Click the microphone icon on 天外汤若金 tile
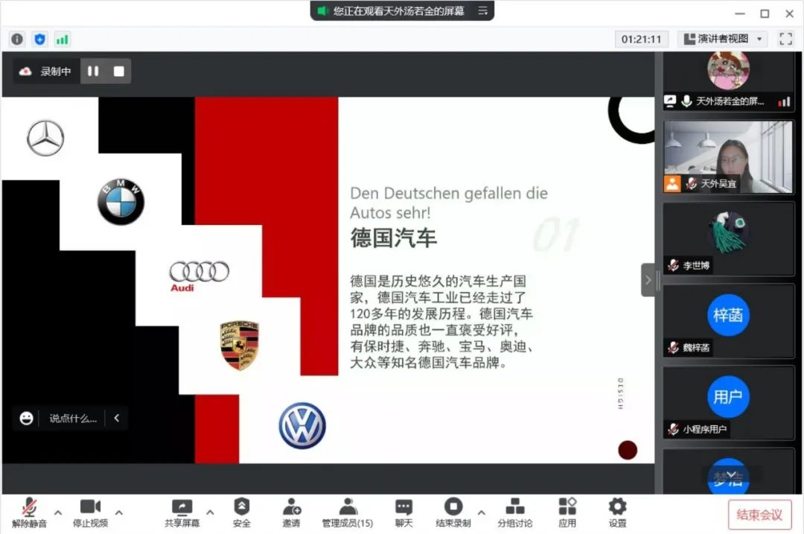Image resolution: width=804 pixels, height=534 pixels. [686, 101]
